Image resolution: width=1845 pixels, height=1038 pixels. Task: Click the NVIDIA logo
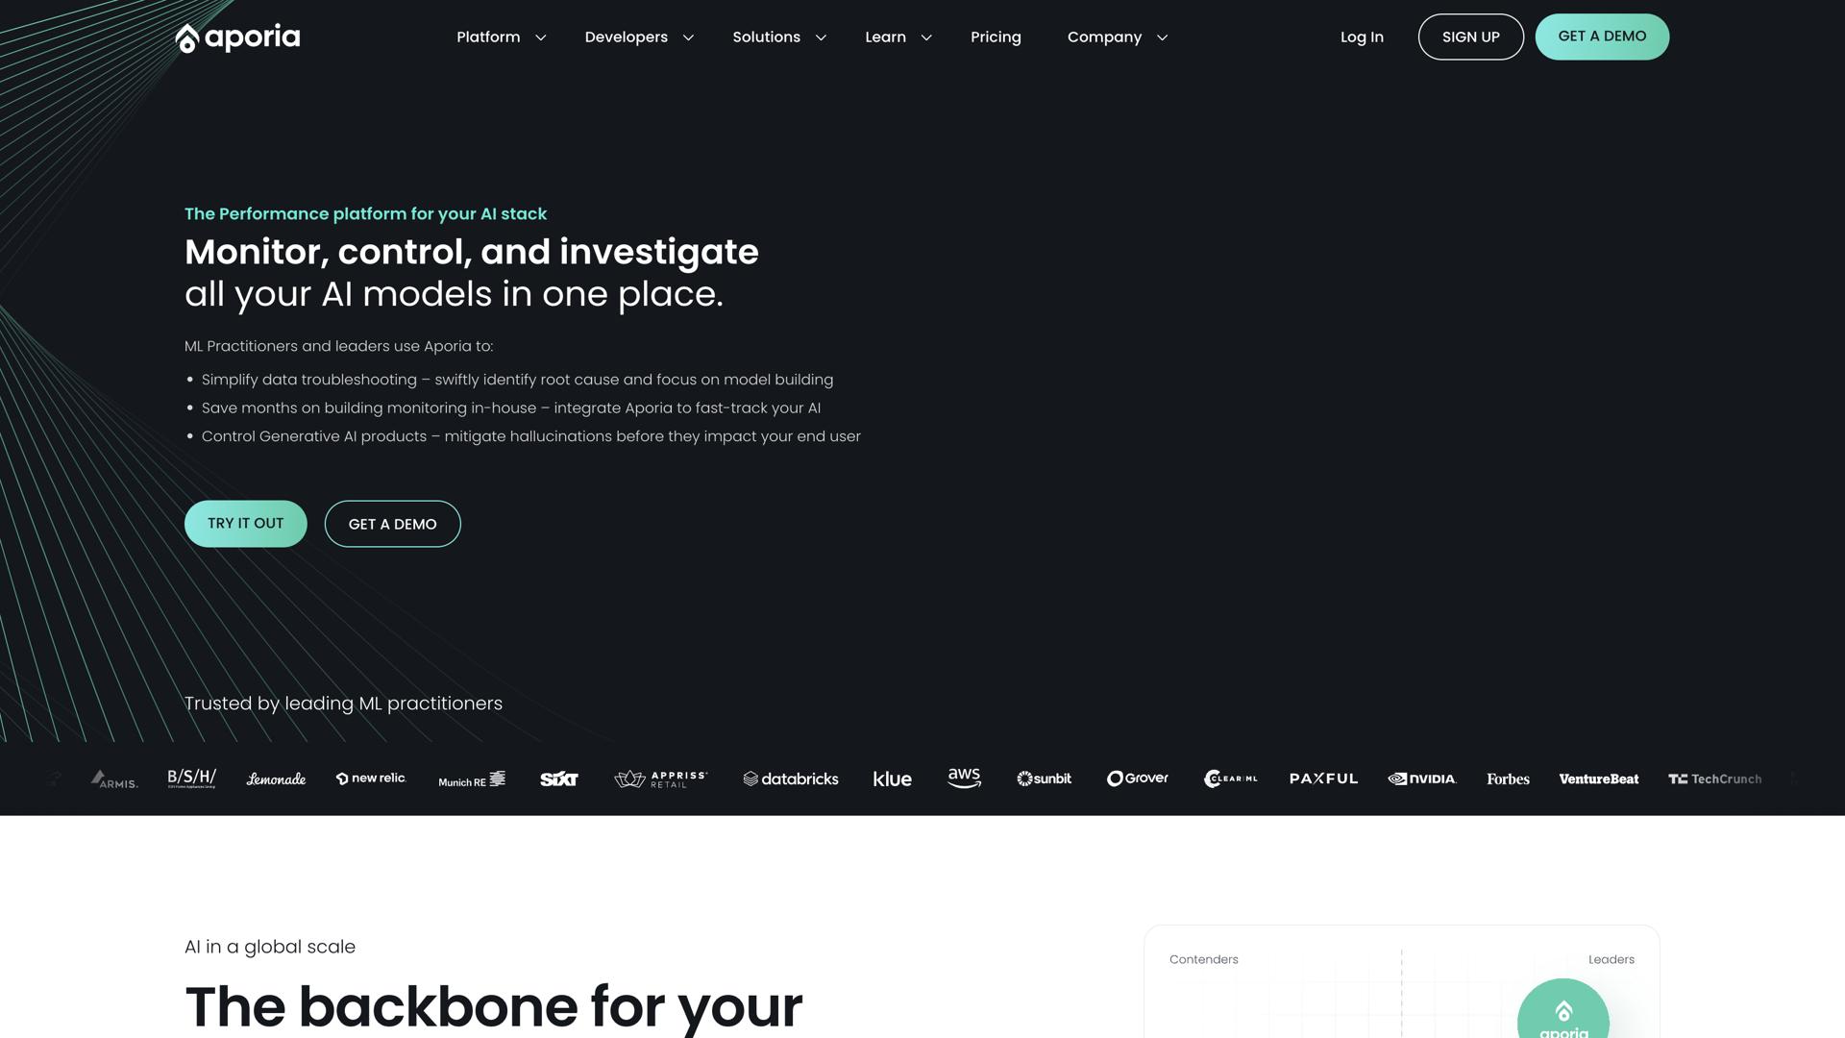pyautogui.click(x=1422, y=778)
